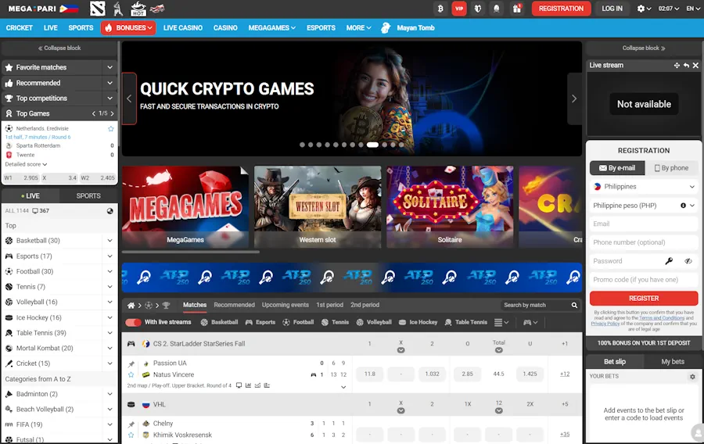Filter matches by Volleyball in filter bar

374,323
